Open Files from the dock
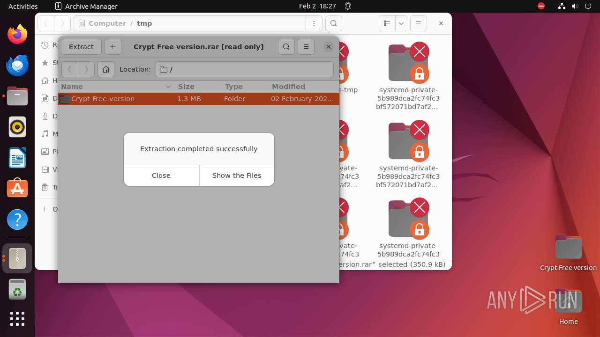The height and width of the screenshot is (337, 600). [17, 96]
